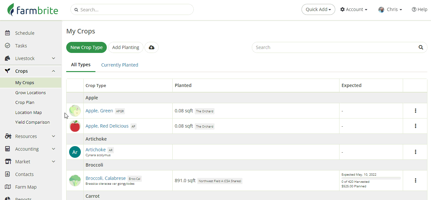Click the Contacts icon in sidebar

click(x=8, y=174)
